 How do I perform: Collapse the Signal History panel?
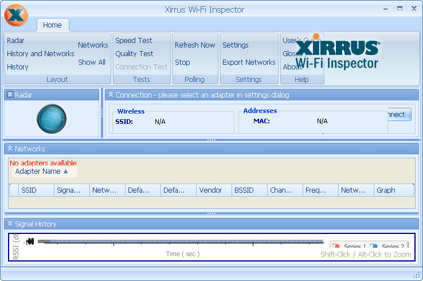click(x=10, y=224)
